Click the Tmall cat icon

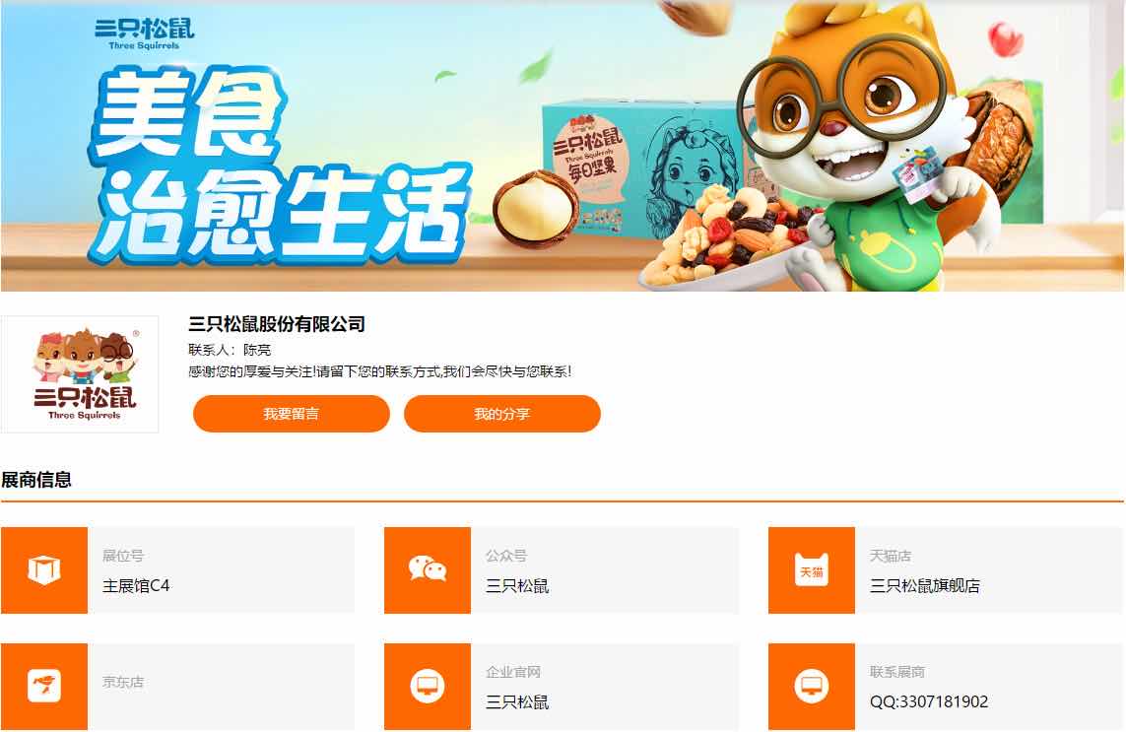click(x=812, y=570)
